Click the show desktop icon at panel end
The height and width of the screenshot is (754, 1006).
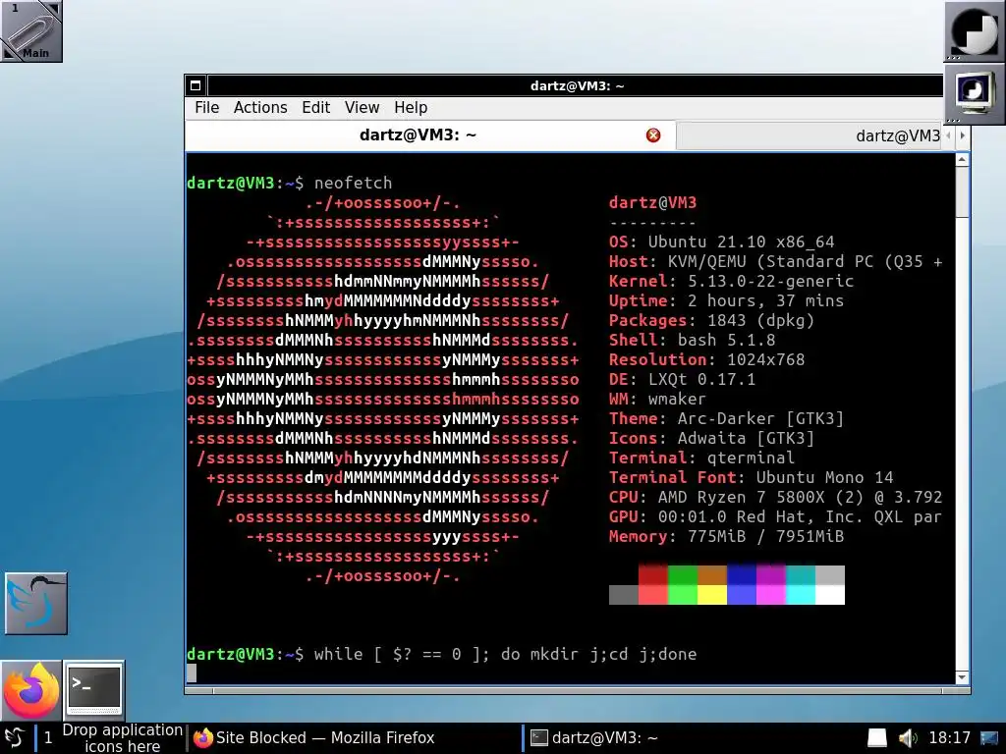[989, 738]
